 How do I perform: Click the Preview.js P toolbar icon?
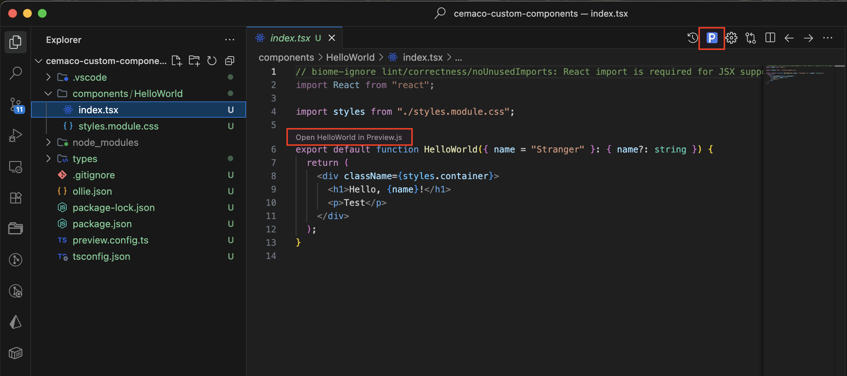coord(712,38)
